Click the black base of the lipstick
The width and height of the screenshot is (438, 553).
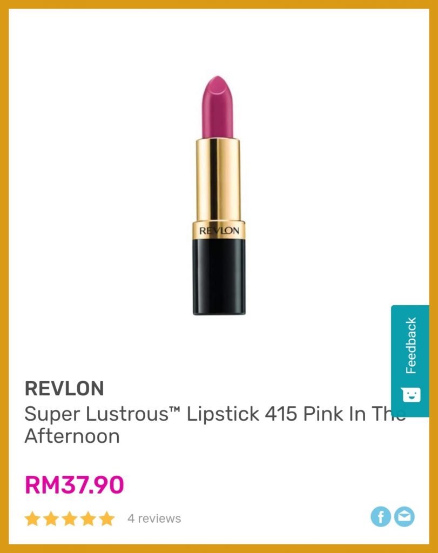[x=219, y=276]
